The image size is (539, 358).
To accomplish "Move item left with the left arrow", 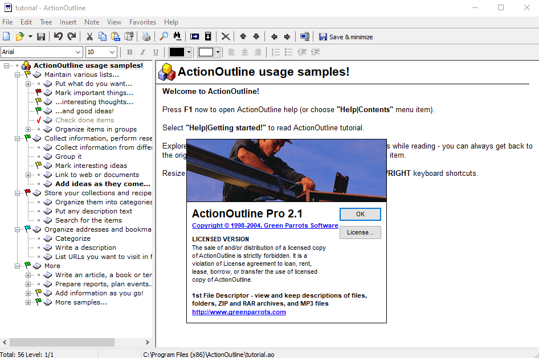I will (274, 36).
